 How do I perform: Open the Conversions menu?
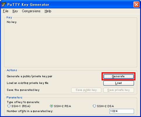[x=31, y=11]
